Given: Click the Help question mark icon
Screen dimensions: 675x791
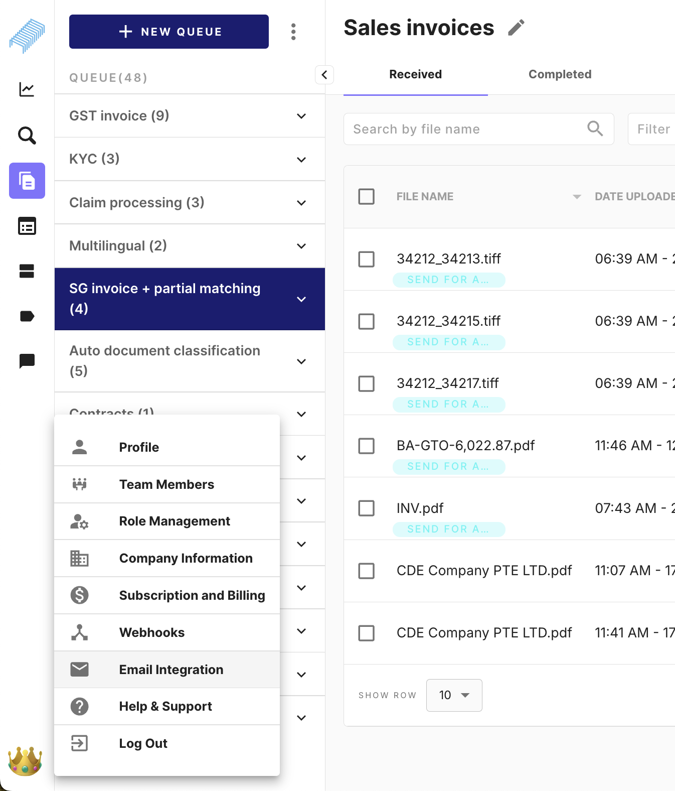Looking at the screenshot, I should 79,706.
